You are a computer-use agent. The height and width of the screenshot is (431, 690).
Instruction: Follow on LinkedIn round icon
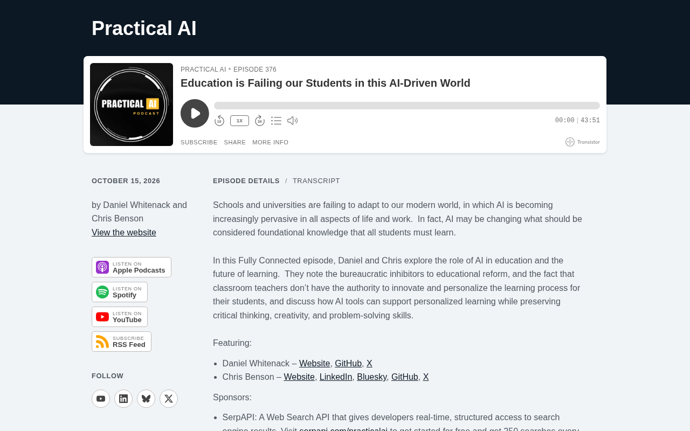[123, 399]
